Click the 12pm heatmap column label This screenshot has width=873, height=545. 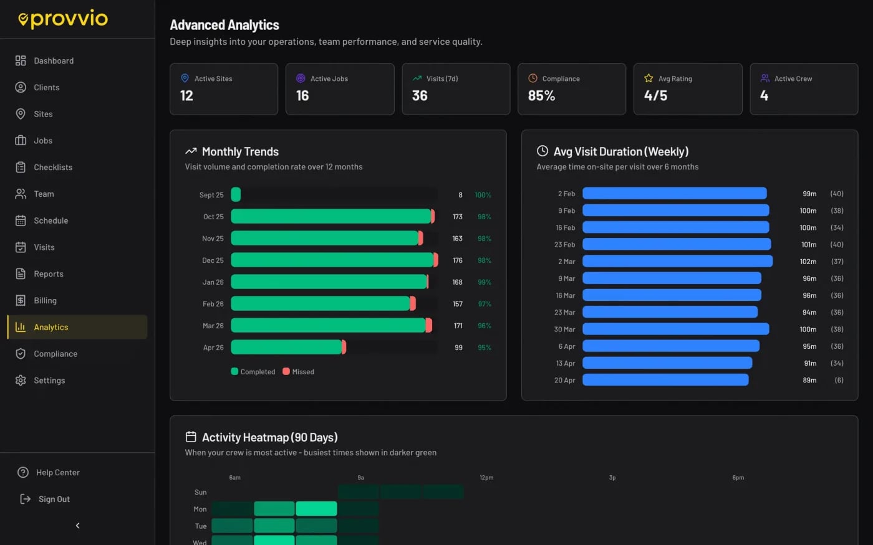486,478
